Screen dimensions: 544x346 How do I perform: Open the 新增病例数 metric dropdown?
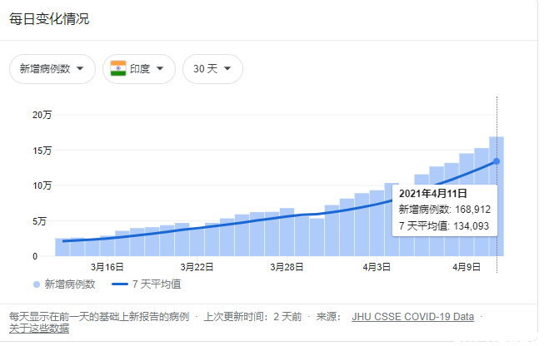click(x=52, y=69)
